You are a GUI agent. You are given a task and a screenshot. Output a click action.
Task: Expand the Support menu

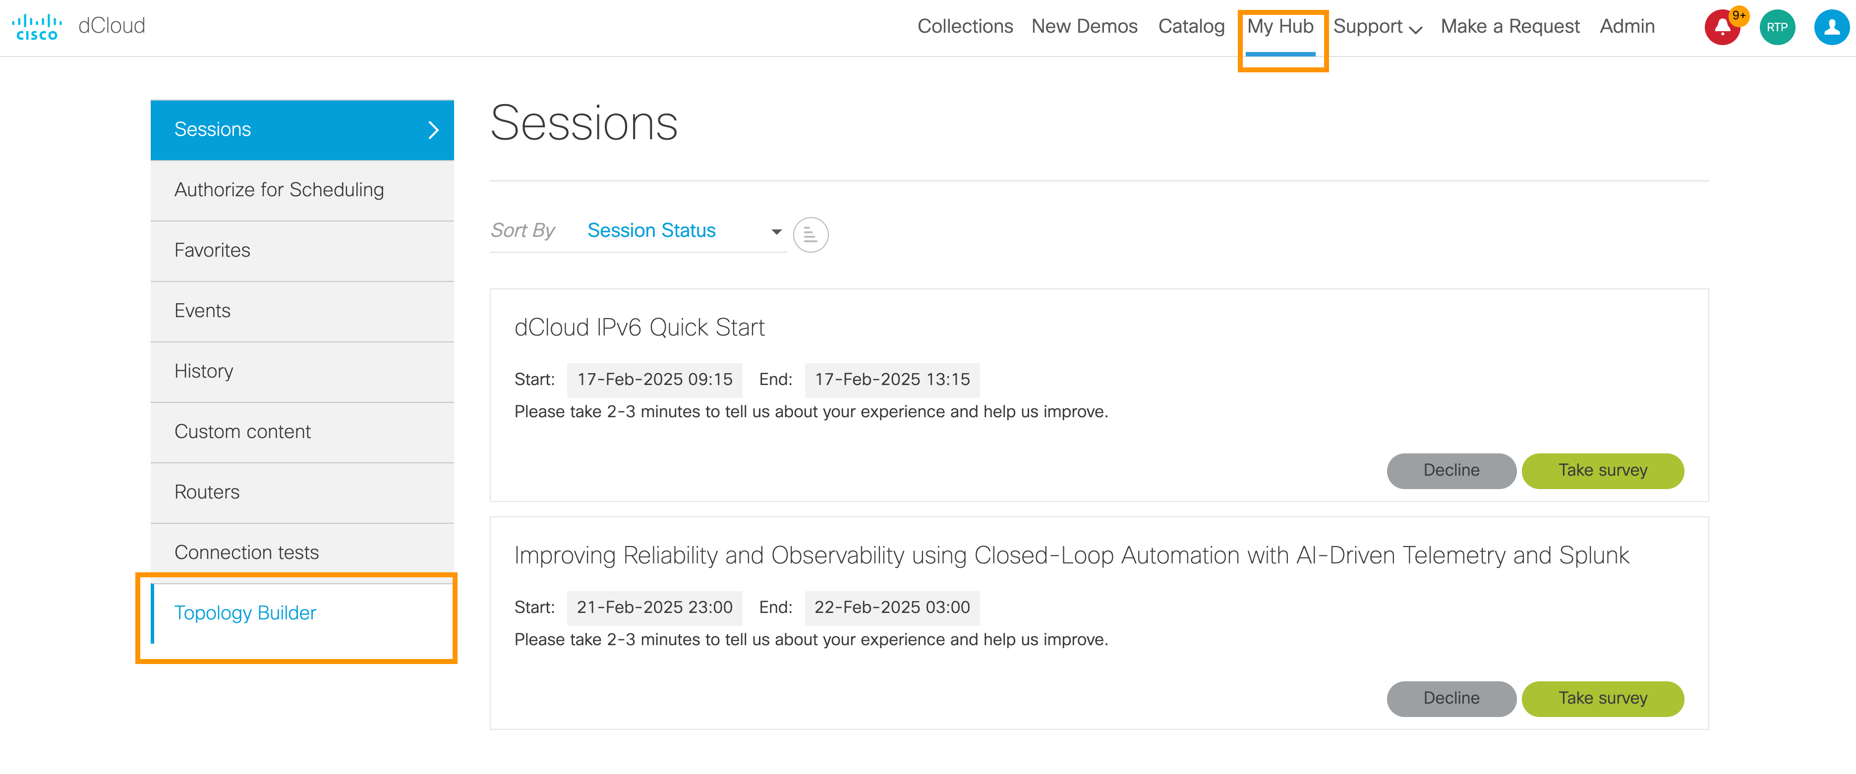(x=1377, y=27)
